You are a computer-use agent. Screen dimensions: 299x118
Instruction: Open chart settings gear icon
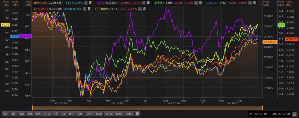138,114
